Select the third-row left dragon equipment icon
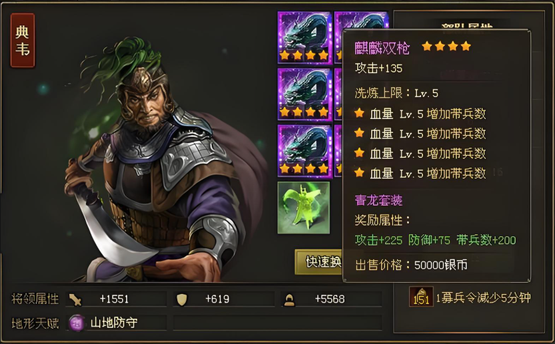Viewport: 555px width, 344px height. pyautogui.click(x=304, y=151)
